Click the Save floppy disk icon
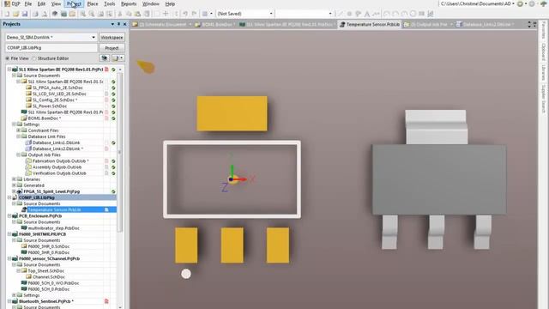This screenshot has width=549, height=309. pos(25,14)
